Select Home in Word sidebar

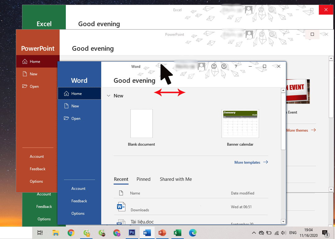click(79, 94)
